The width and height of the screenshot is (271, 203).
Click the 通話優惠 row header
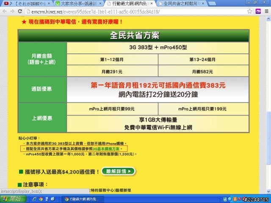(x=42, y=89)
